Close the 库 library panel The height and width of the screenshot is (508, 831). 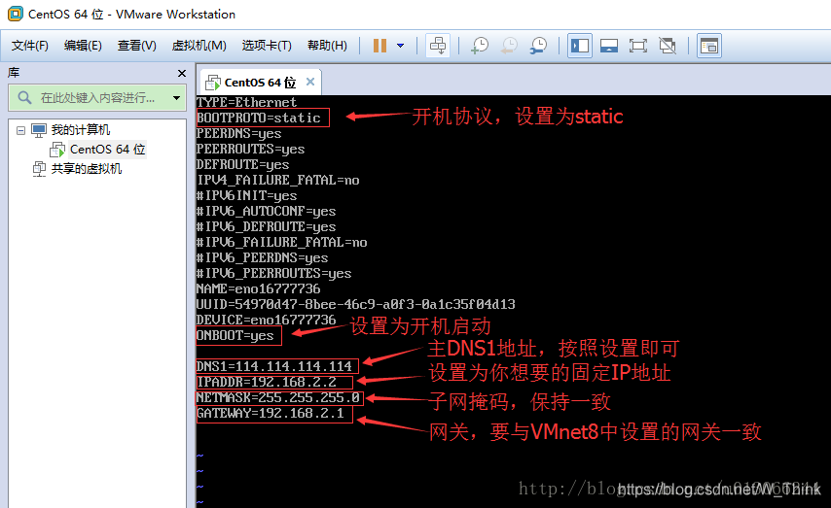pos(182,73)
